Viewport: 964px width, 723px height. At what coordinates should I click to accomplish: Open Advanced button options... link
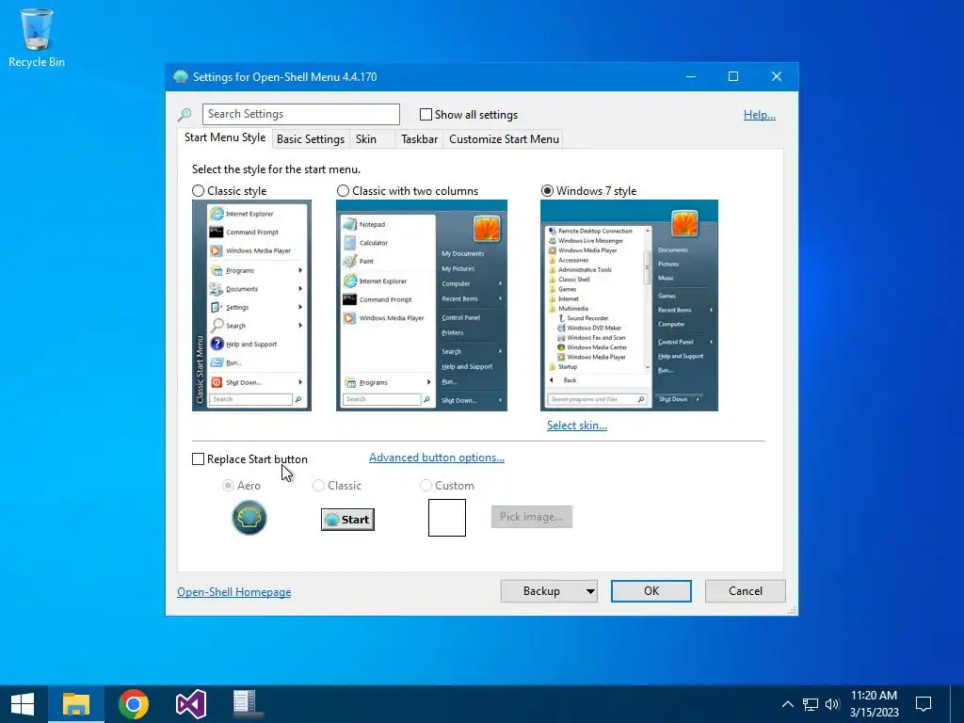coord(437,458)
